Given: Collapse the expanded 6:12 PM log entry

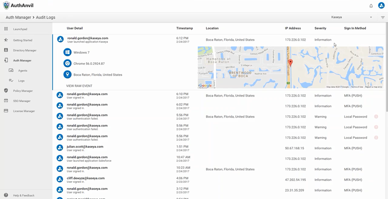Looking at the screenshot, I should tap(219, 40).
